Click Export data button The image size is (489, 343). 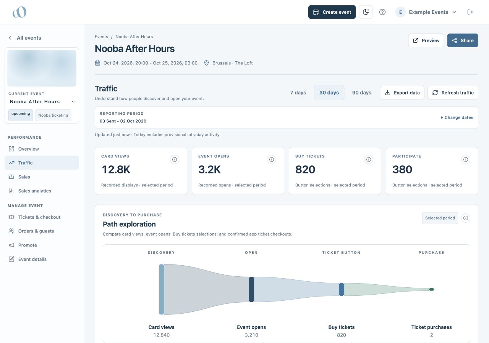pyautogui.click(x=402, y=93)
